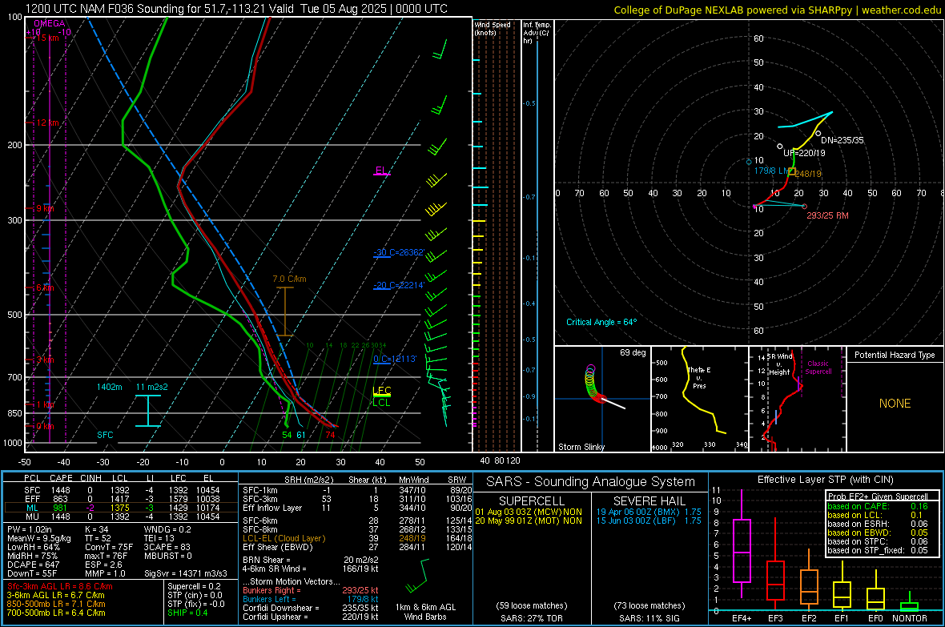This screenshot has width=945, height=627.
Task: Select the 'MU' parcel row
Action: pos(121,516)
